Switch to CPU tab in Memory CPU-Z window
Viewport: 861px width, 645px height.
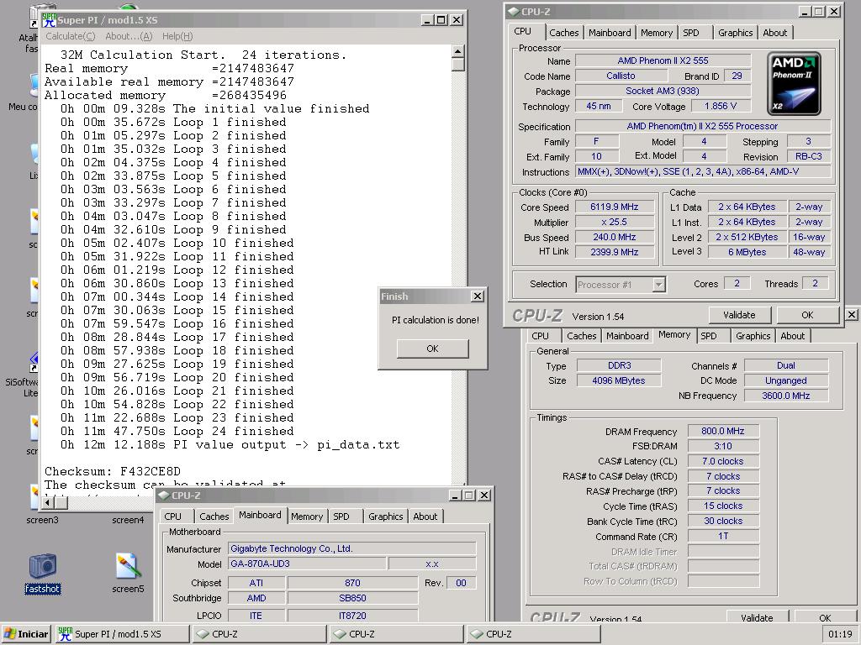pos(540,336)
